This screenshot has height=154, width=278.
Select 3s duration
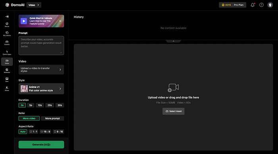(22, 105)
